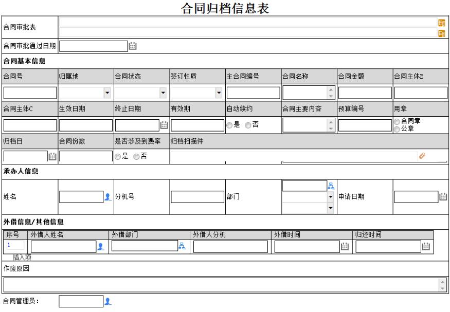Viewport: 450px width, 312px height.
Task: Select 是 for 是否涉及到费率
Action: (x=118, y=157)
